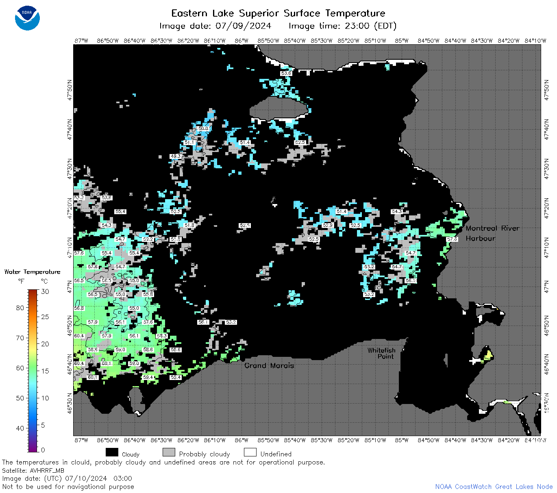
Task: Click the Whitefish Point map label
Action: pos(381,353)
